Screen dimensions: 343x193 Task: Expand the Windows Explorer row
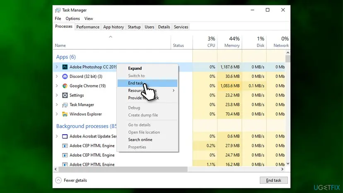(57, 114)
